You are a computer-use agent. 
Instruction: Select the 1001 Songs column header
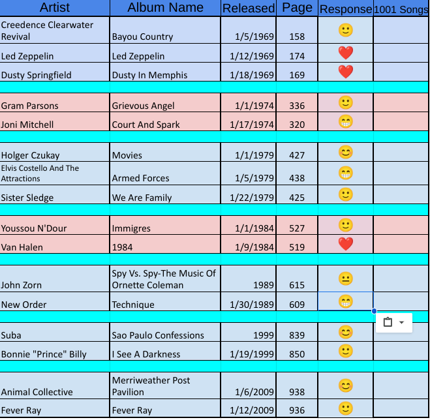401,8
